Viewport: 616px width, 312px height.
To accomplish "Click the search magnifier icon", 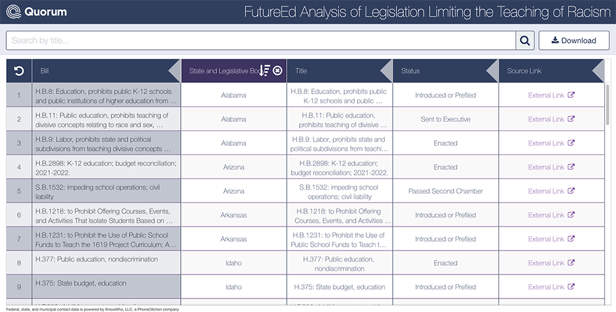I will coord(525,41).
